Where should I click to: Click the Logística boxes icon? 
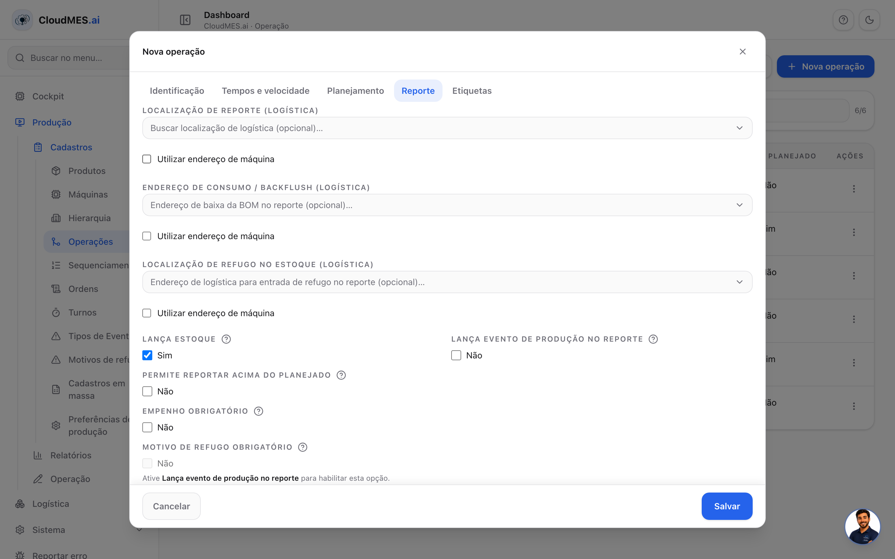pyautogui.click(x=20, y=504)
